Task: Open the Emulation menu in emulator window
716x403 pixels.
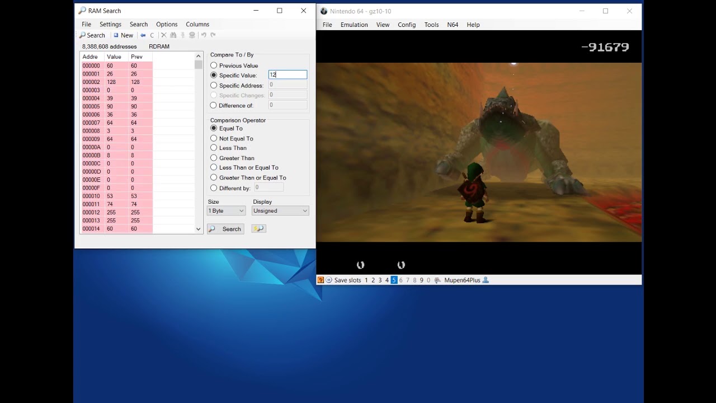Action: [354, 25]
